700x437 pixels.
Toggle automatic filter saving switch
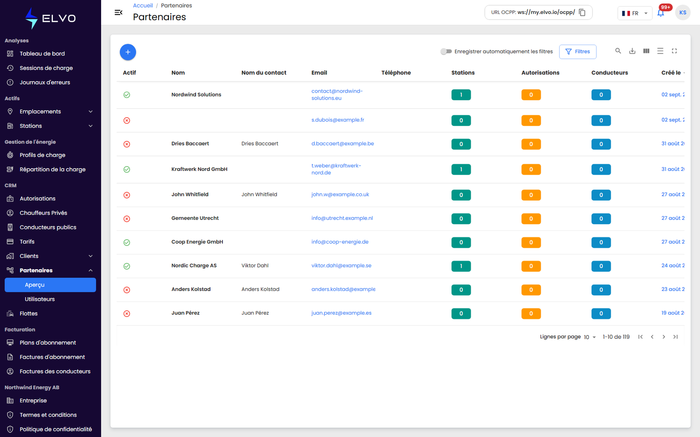(x=446, y=52)
